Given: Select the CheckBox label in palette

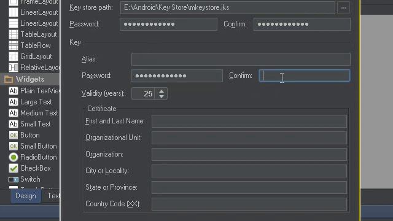Looking at the screenshot, I should tap(36, 168).
